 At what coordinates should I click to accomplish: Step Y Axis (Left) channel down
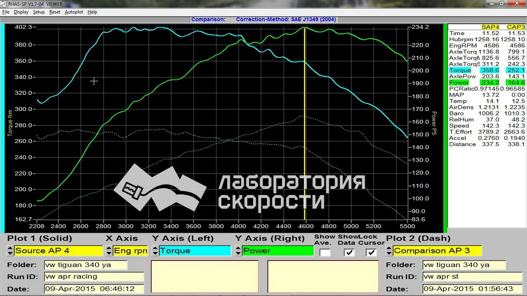click(x=155, y=253)
